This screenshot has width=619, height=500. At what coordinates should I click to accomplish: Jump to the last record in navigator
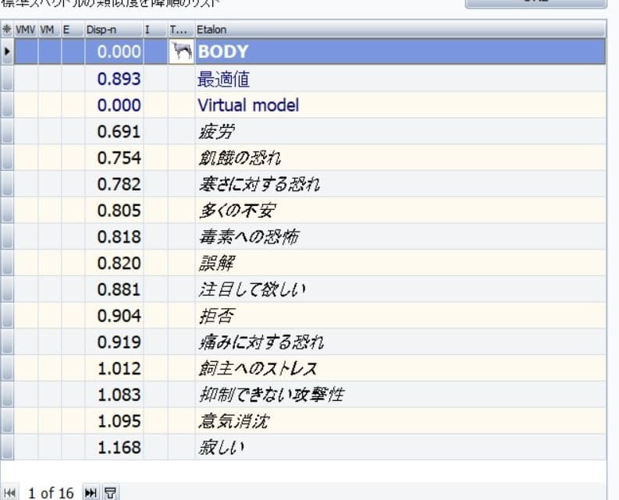coord(91,492)
